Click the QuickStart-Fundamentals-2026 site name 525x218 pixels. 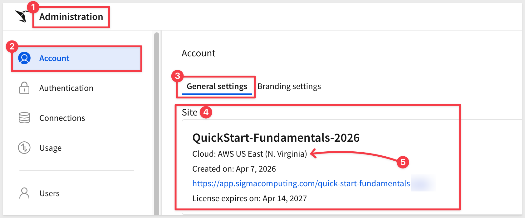click(276, 138)
